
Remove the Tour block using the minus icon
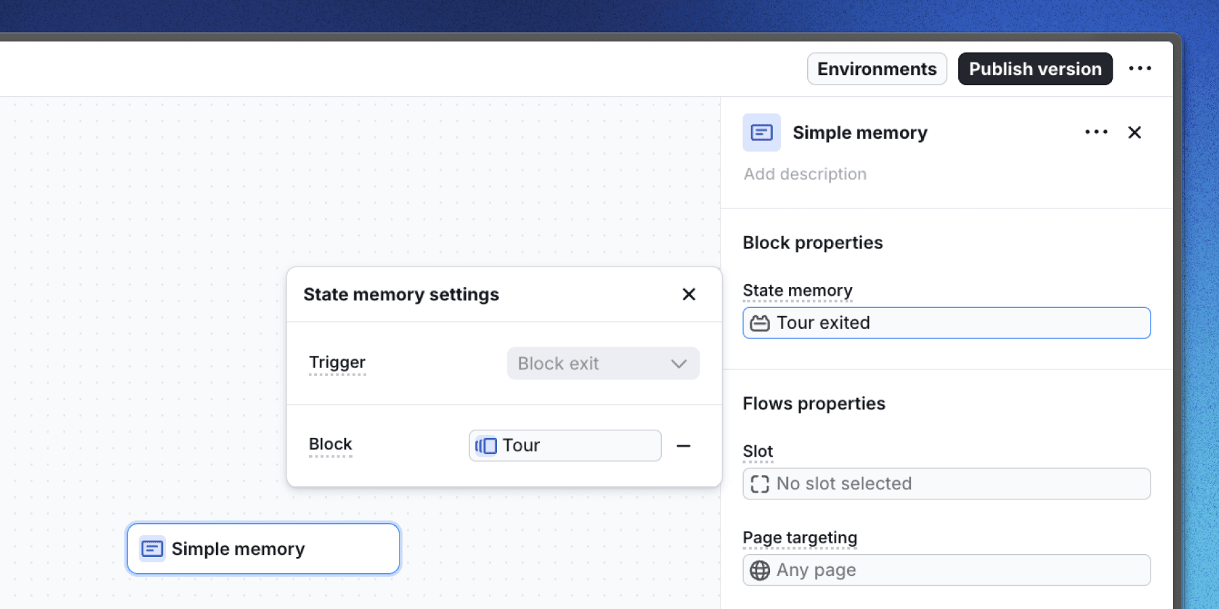click(x=684, y=445)
